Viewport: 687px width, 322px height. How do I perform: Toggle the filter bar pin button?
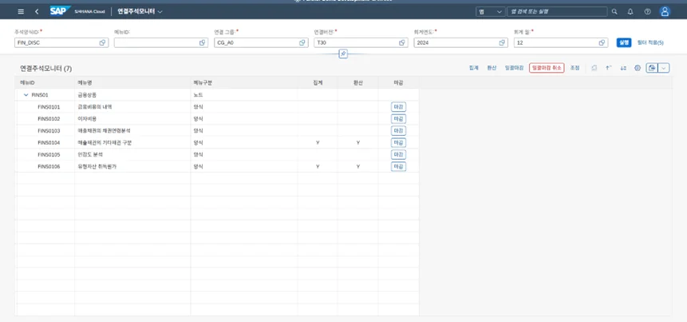point(343,54)
